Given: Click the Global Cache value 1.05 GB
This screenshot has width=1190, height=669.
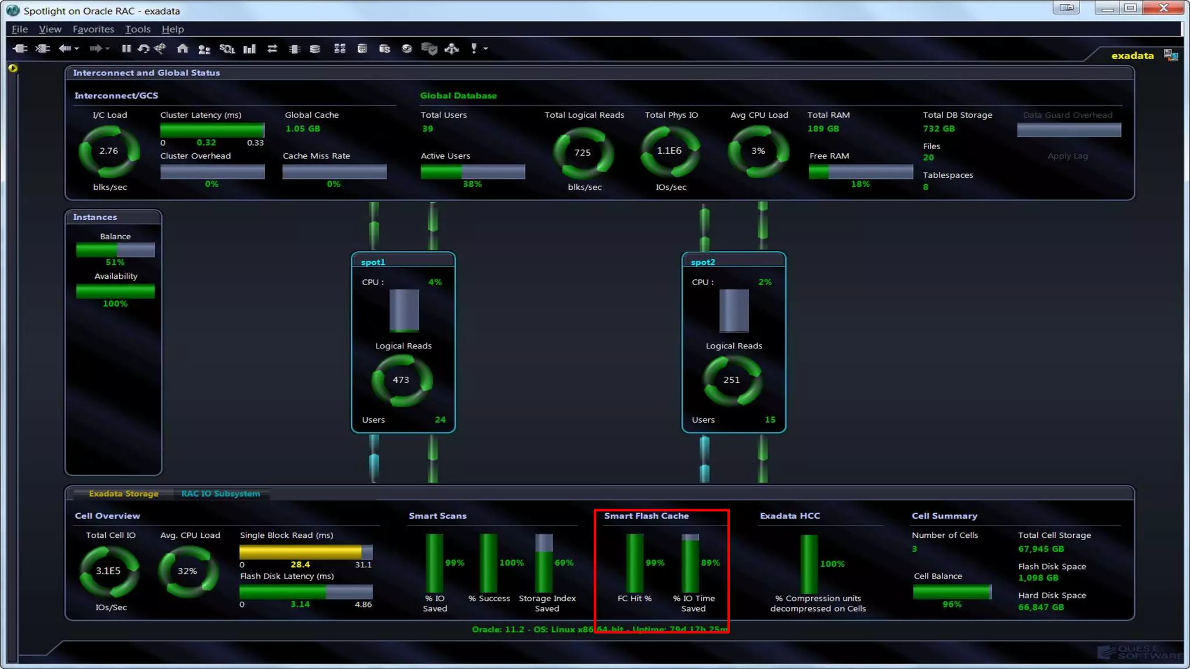Looking at the screenshot, I should [303, 129].
